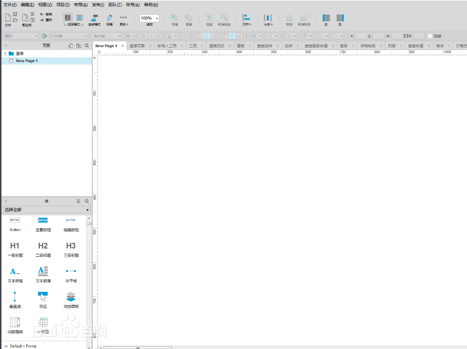Open the More (更多) tools menu
The width and height of the screenshot is (467, 349).
coord(123,19)
